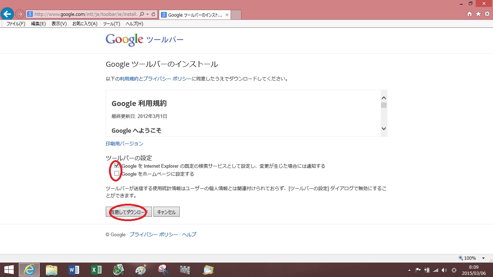Click the battery power tray icon

(x=427, y=270)
